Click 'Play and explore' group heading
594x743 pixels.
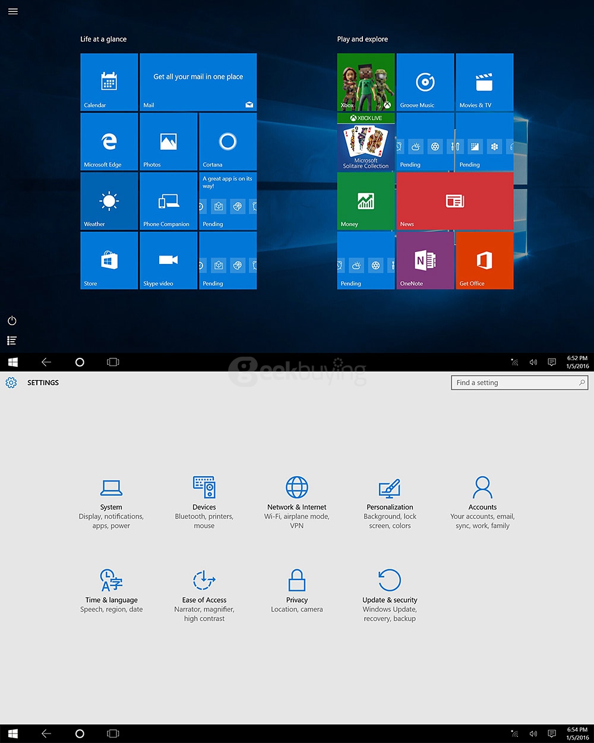tap(362, 39)
